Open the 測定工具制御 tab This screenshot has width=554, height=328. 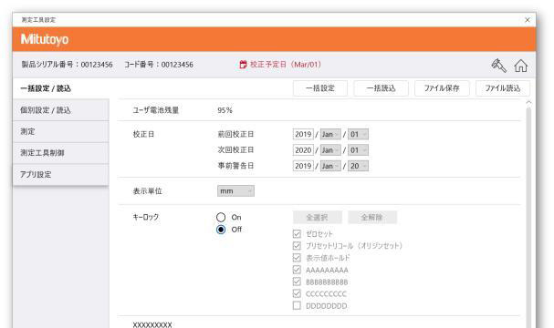[x=61, y=153]
